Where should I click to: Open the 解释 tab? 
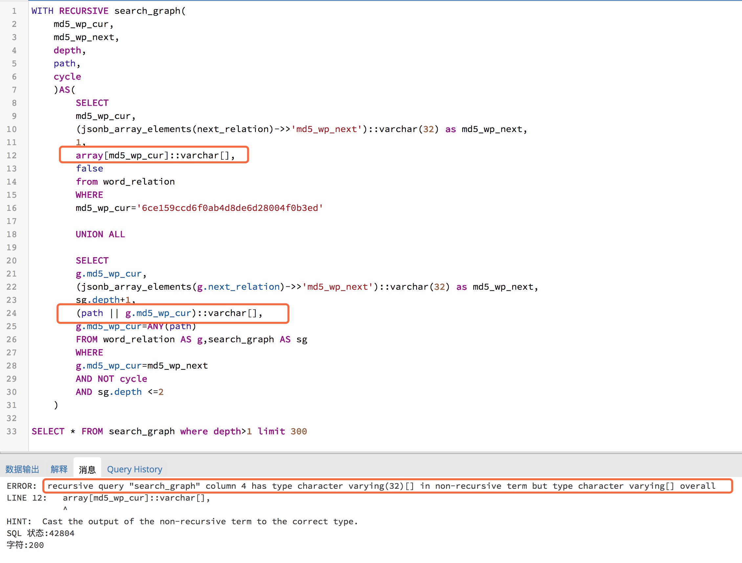pyautogui.click(x=59, y=469)
